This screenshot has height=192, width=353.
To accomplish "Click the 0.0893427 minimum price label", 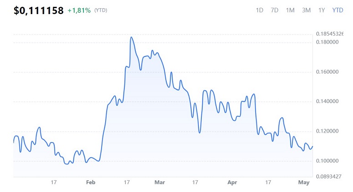I will (329, 177).
